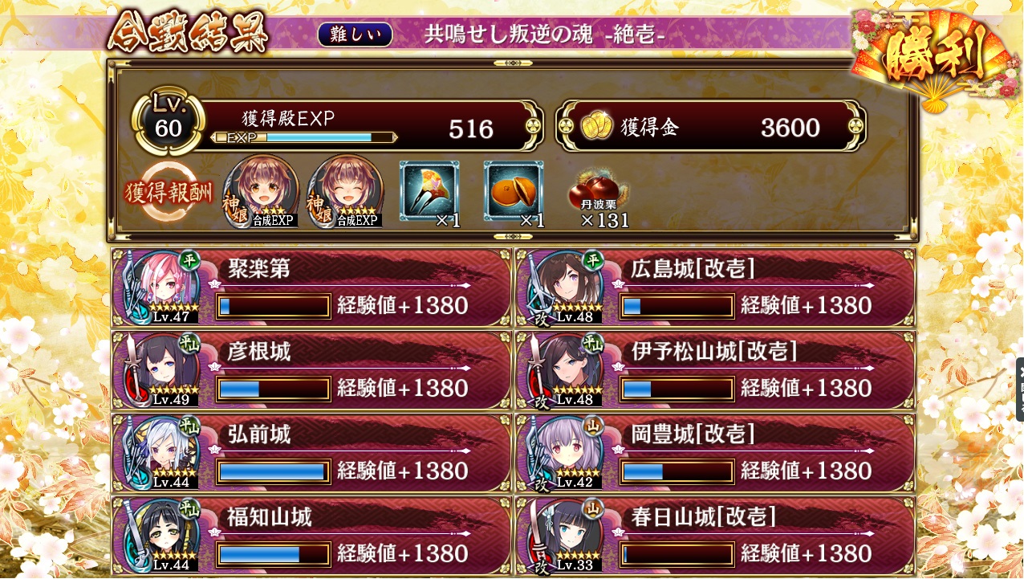The width and height of the screenshot is (1024, 579).
Task: Click the first 神娘 合成EXP reward
Action: pos(260,191)
